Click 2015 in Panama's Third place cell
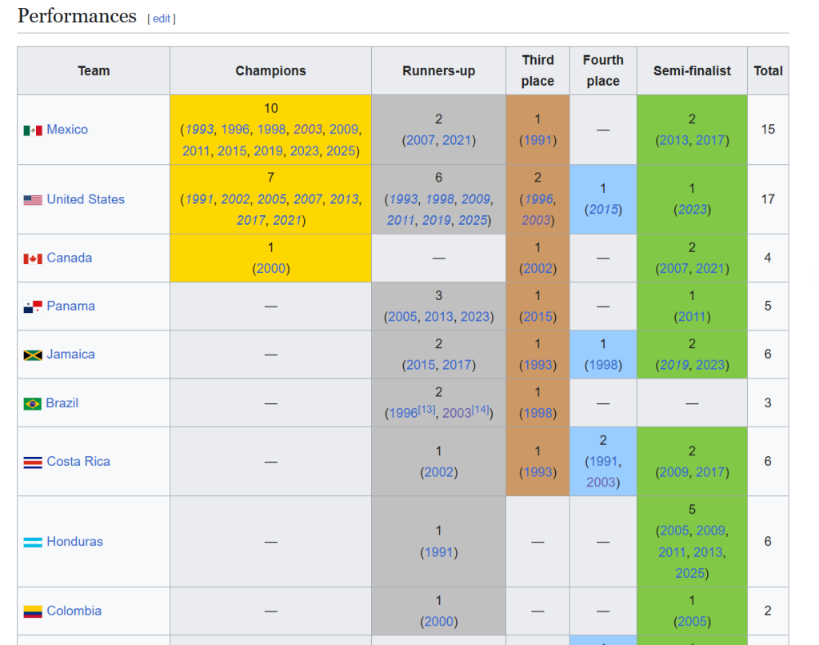The height and width of the screenshot is (645, 819). point(538,317)
